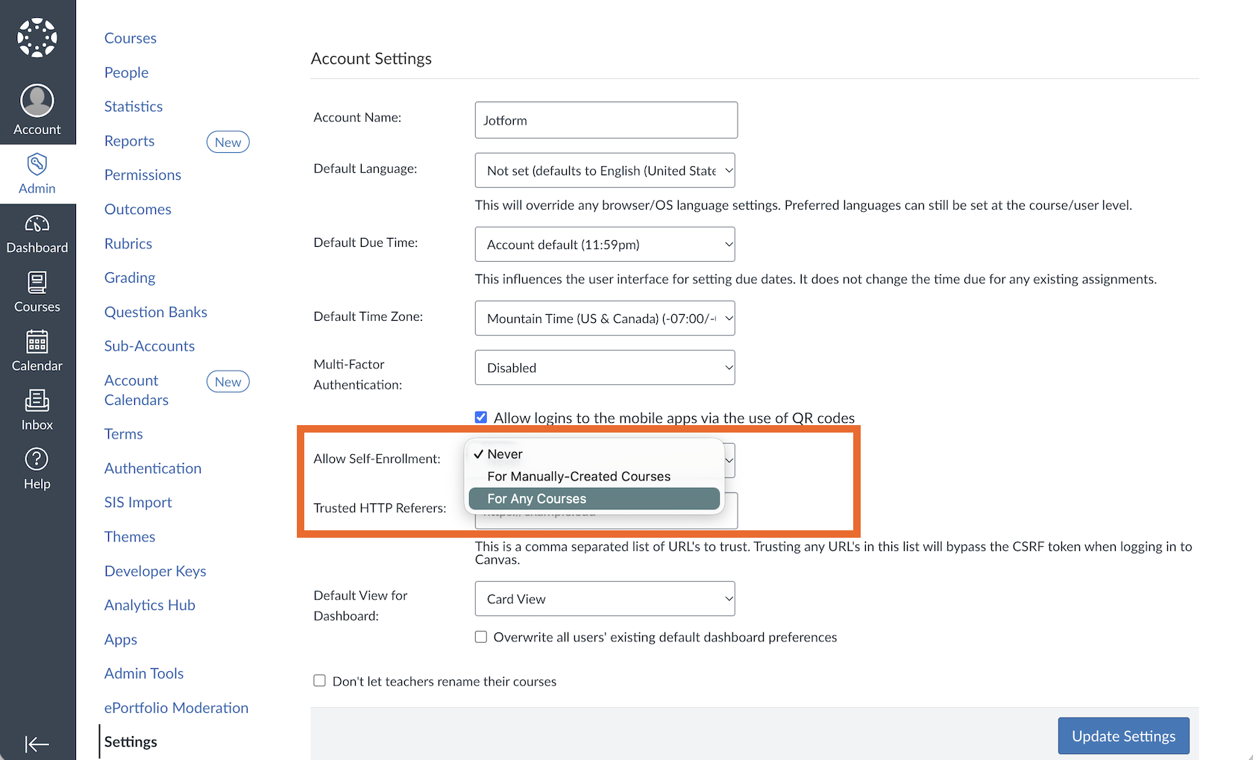This screenshot has height=760, width=1253.
Task: Open the Reports link
Action: point(130,141)
